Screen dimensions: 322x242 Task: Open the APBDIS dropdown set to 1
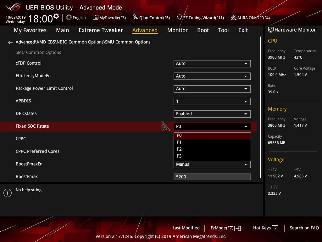[x=212, y=101]
